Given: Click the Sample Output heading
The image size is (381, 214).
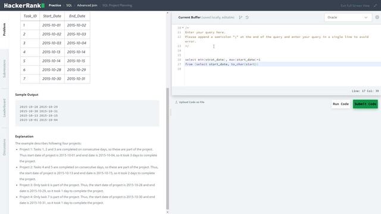Looking at the screenshot, I should click(27, 95).
